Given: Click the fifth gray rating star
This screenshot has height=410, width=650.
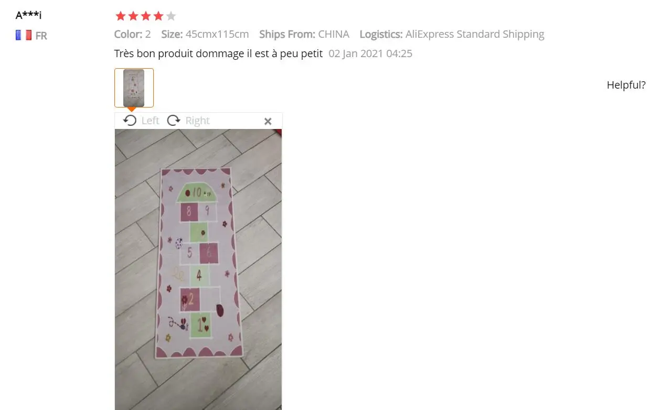Looking at the screenshot, I should pyautogui.click(x=171, y=16).
